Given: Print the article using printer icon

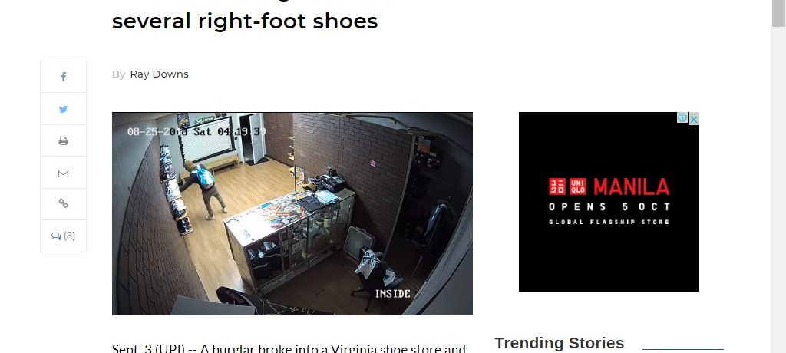Looking at the screenshot, I should click(63, 141).
